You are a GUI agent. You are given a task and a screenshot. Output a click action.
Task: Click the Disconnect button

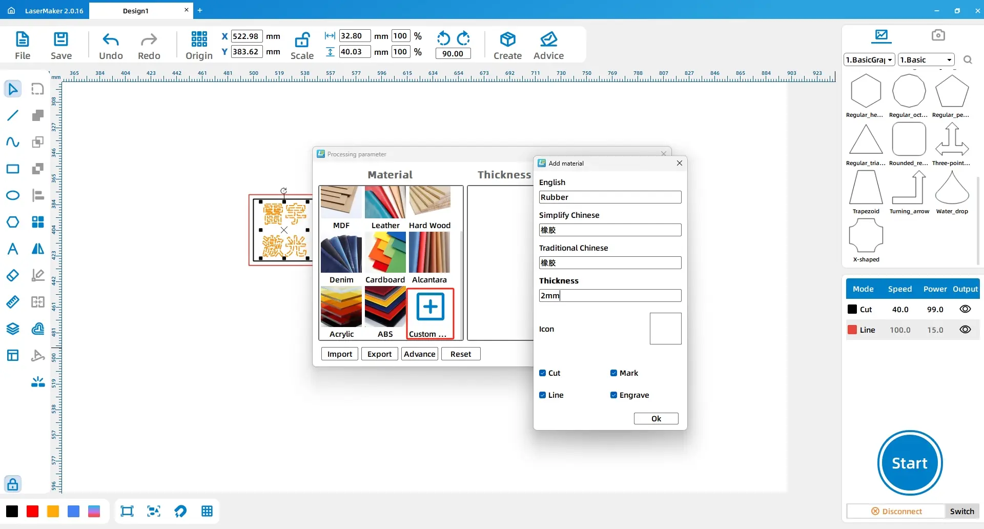click(896, 512)
